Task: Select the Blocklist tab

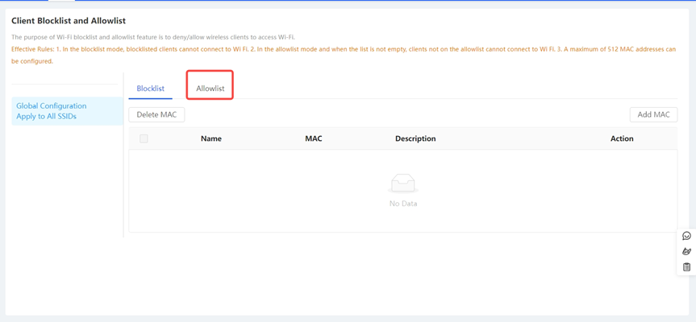Action: coord(150,89)
